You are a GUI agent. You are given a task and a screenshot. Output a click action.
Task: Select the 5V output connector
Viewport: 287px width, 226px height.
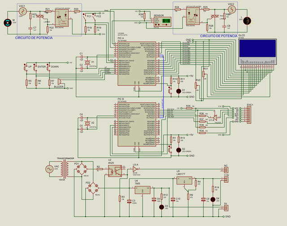tap(226, 208)
